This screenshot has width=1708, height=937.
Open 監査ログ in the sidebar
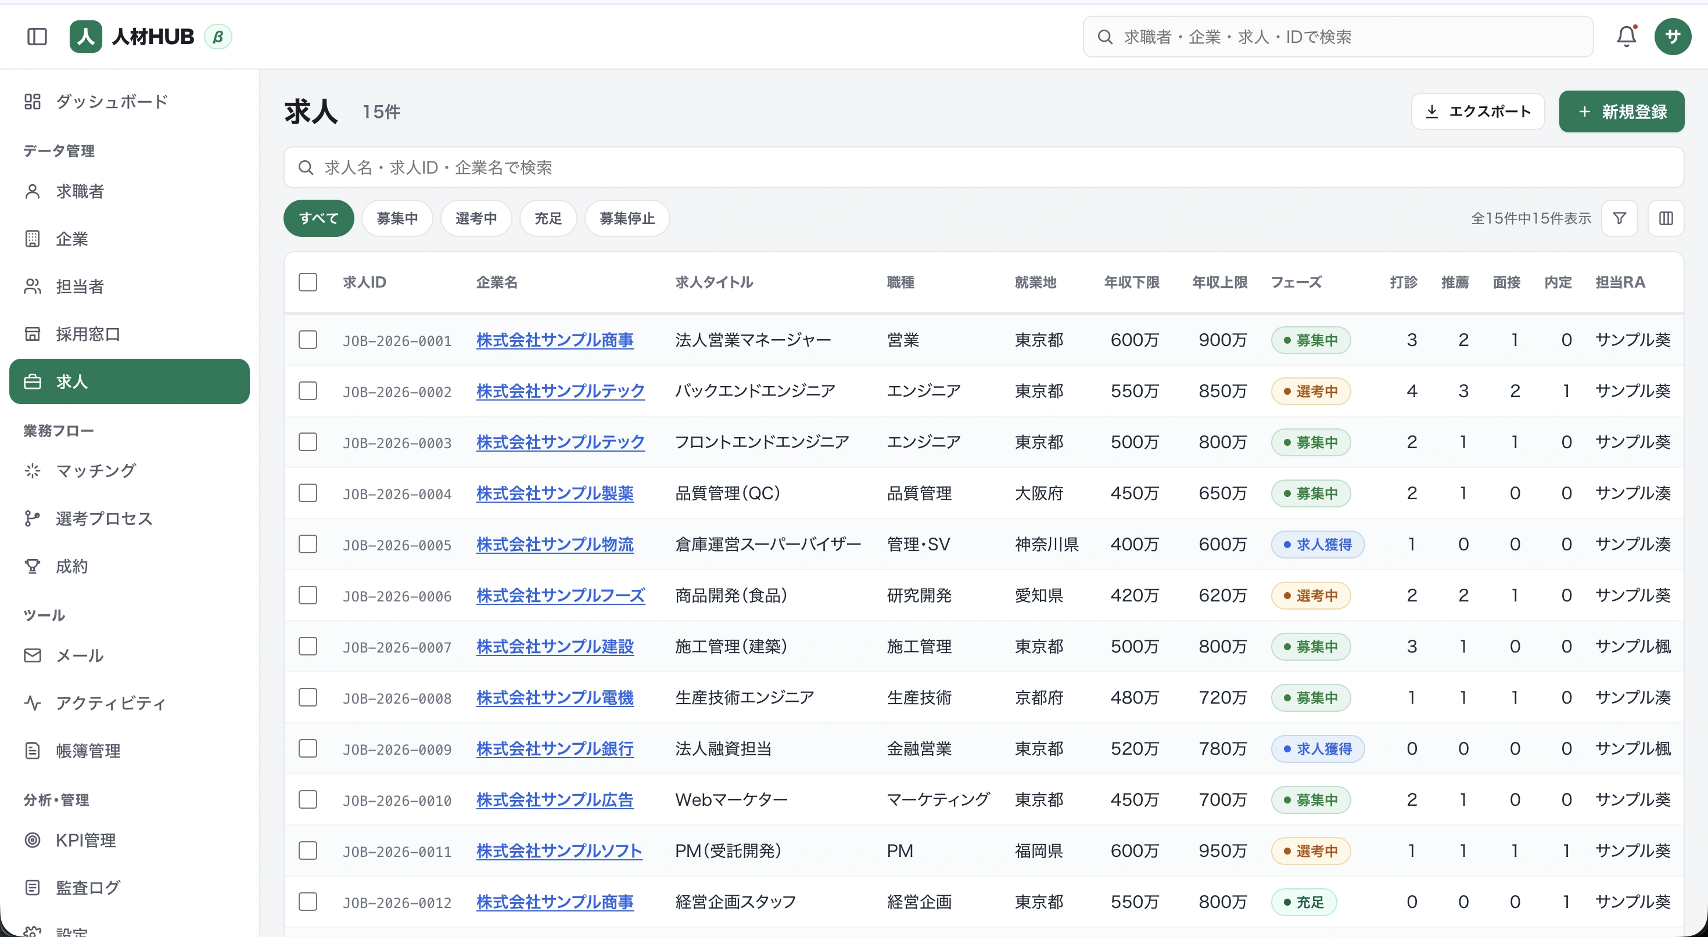130,888
